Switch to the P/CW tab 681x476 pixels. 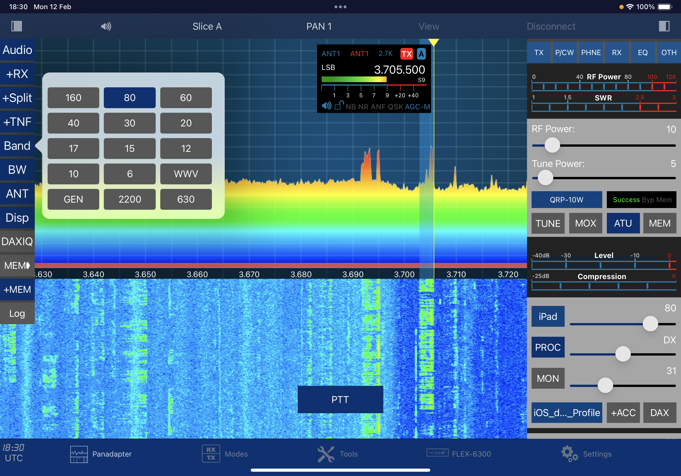(564, 53)
